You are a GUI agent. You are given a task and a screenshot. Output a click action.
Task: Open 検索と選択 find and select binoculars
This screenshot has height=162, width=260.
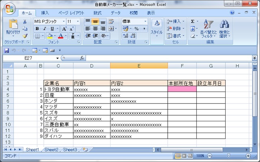click(224, 29)
